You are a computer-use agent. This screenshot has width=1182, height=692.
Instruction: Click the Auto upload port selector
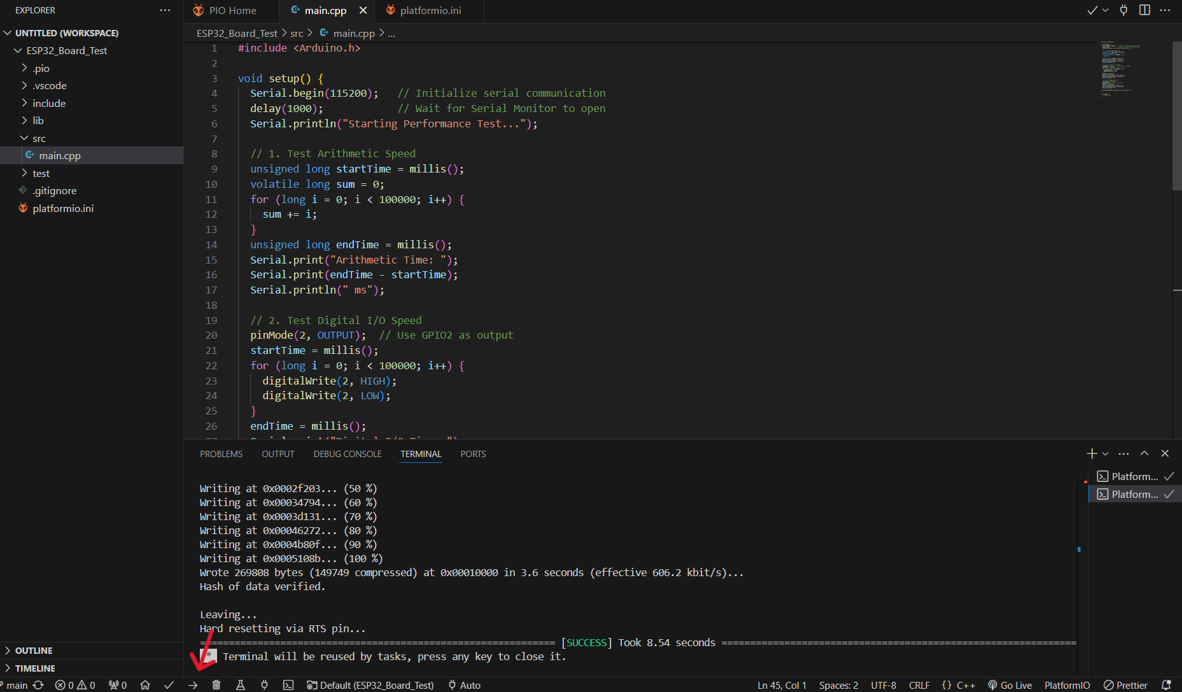[x=464, y=685]
